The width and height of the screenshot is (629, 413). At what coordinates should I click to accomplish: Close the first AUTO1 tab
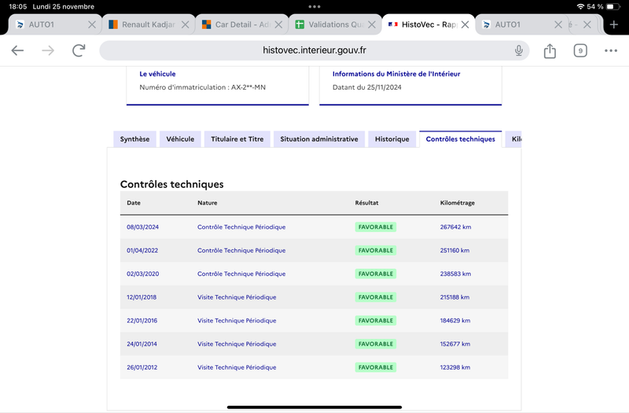pos(92,24)
